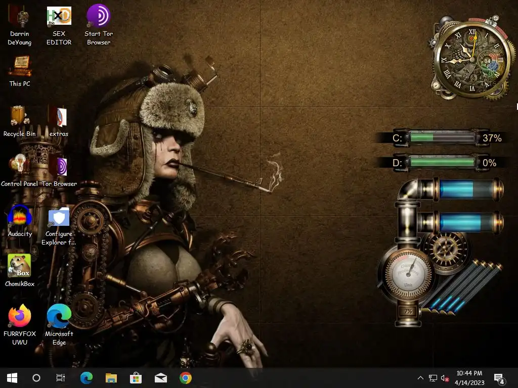Open Google Chrome from the taskbar
The image size is (518, 388).
185,378
